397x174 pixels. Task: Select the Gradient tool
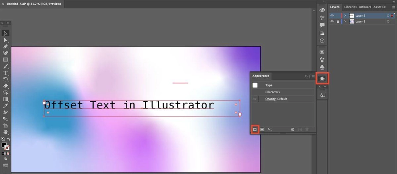point(5,99)
